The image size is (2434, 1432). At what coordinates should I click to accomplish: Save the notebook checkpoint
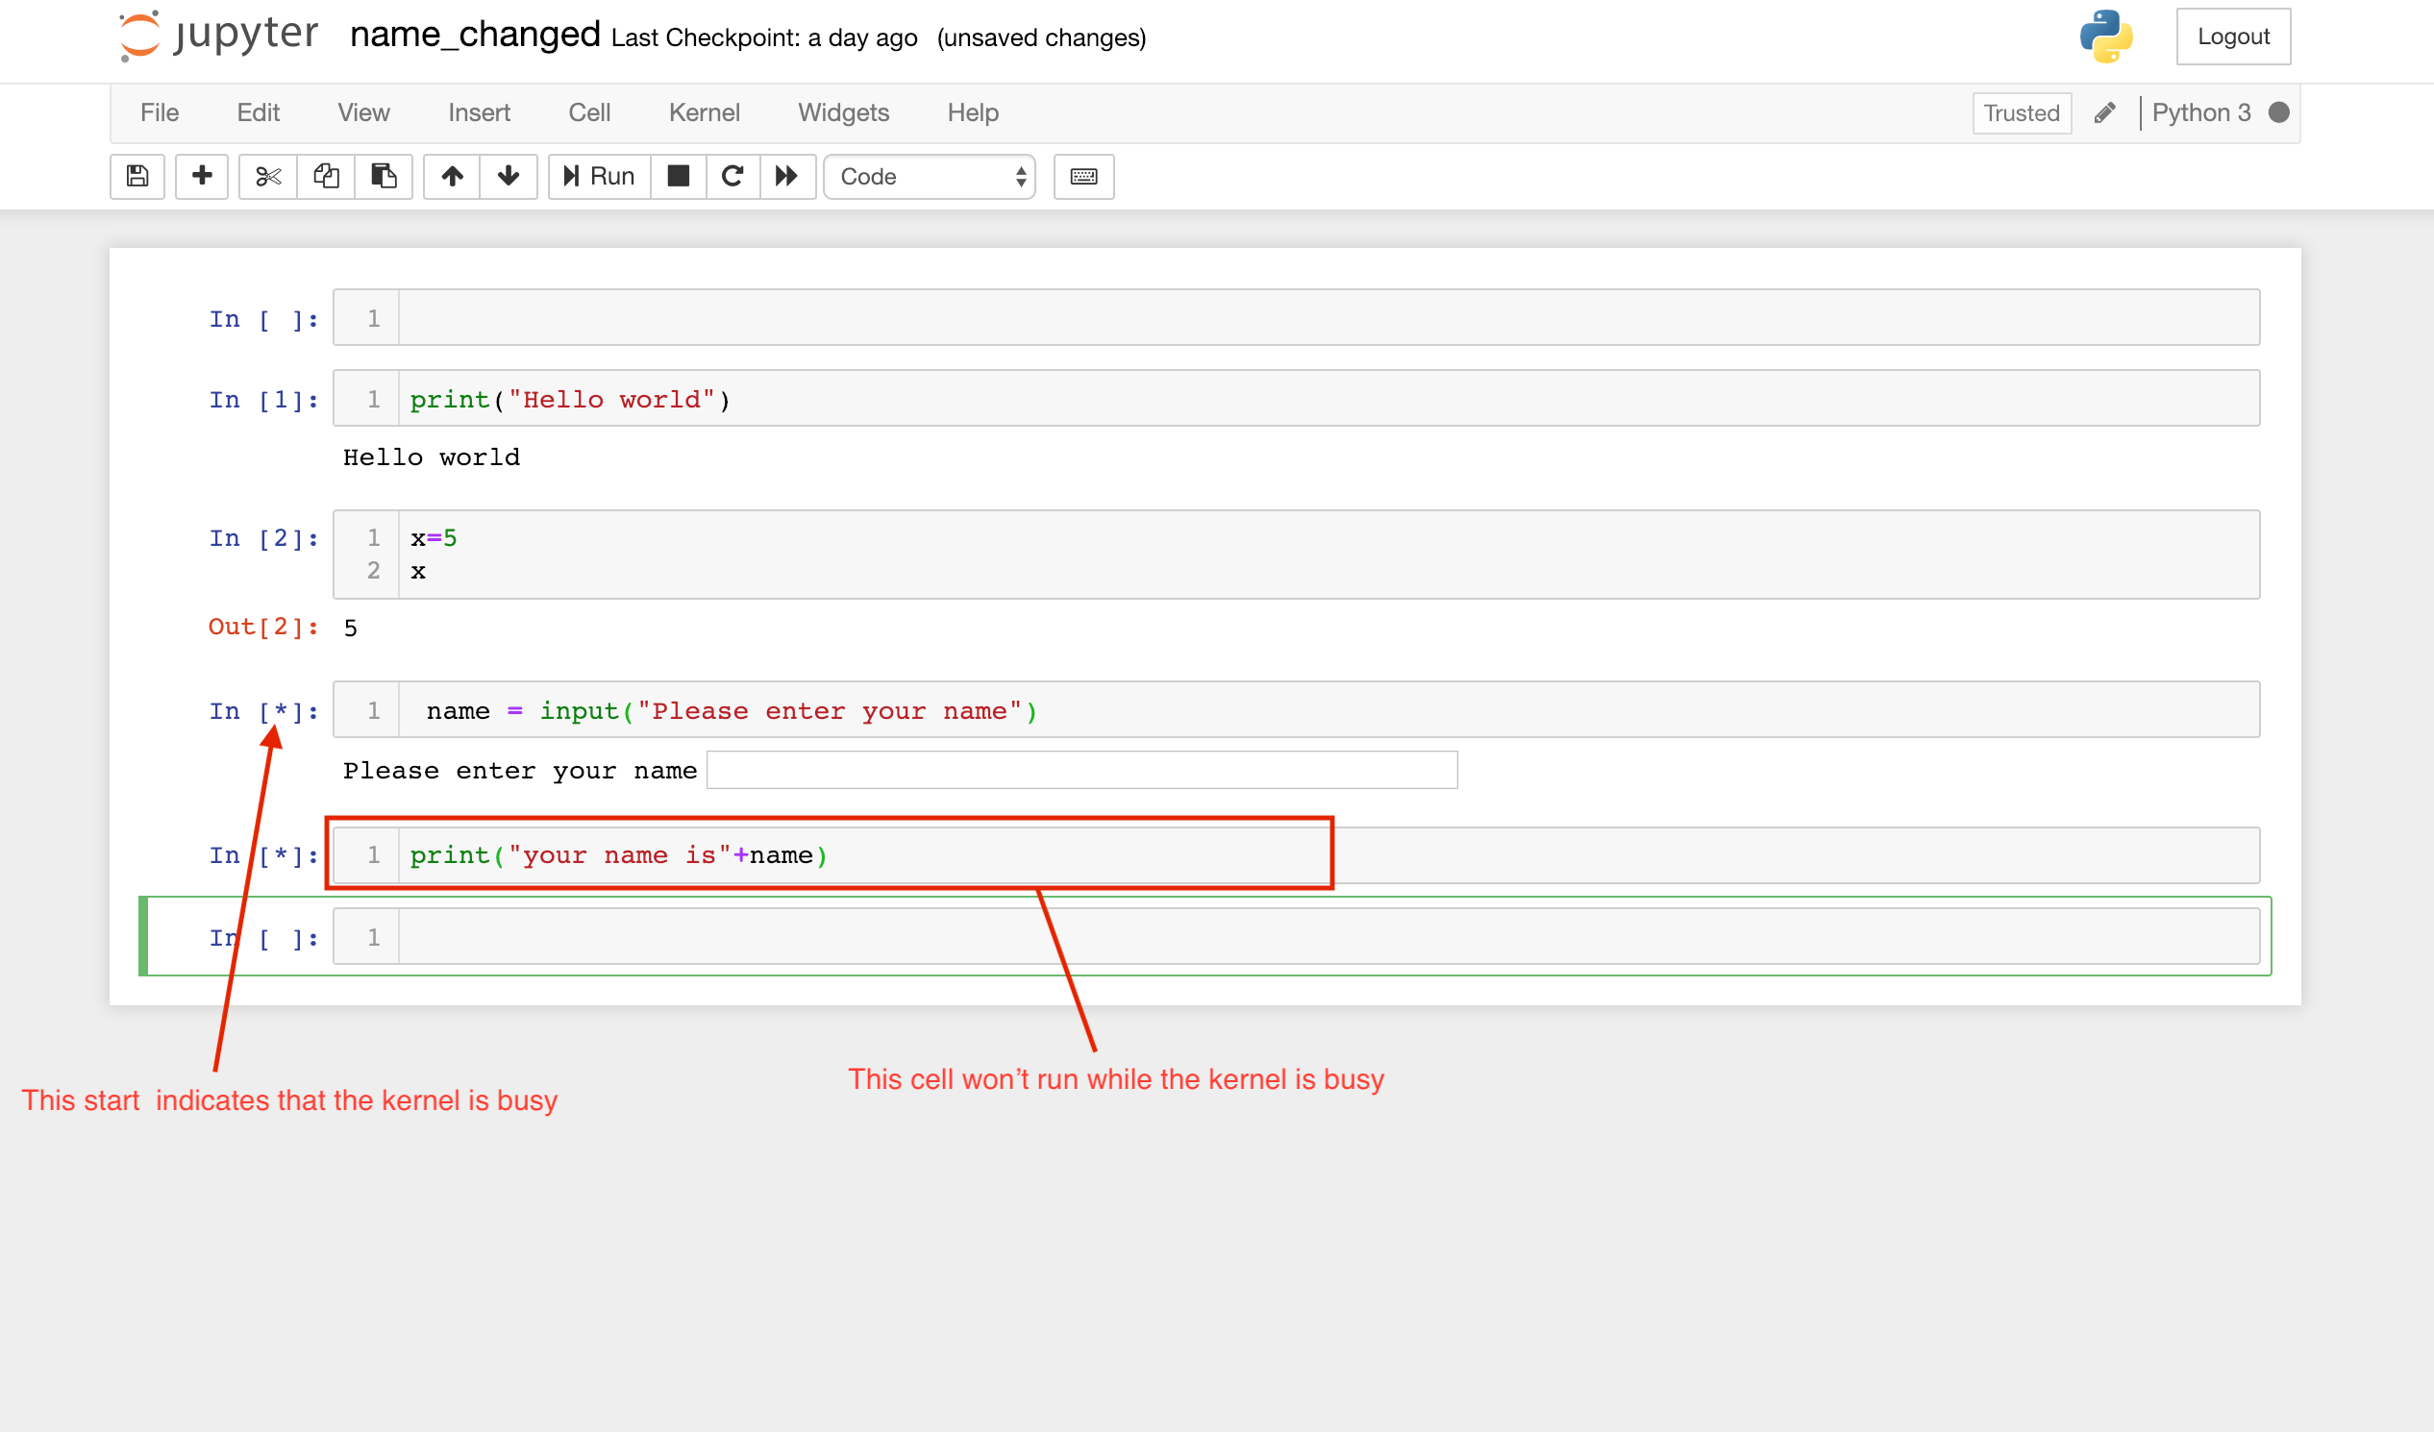pos(137,177)
